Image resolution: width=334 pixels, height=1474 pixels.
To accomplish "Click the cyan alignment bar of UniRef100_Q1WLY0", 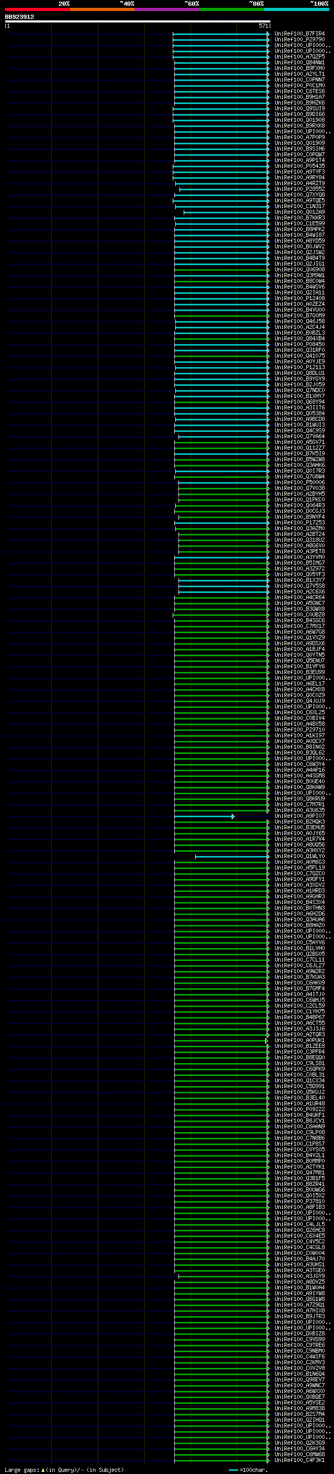I will 232,856.
